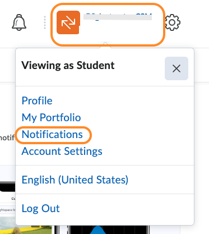This screenshot has height=234, width=209.
Task: Click the dropdown pointer under username
Action: coord(105,45)
